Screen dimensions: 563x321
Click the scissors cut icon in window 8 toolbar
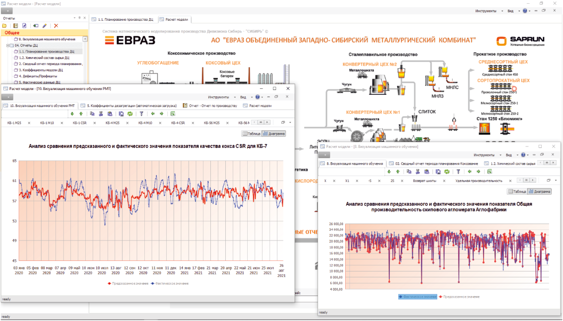pos(418,172)
